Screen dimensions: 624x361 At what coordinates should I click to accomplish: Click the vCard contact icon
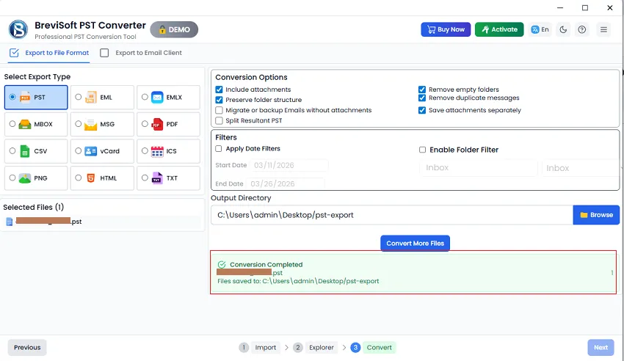click(91, 151)
